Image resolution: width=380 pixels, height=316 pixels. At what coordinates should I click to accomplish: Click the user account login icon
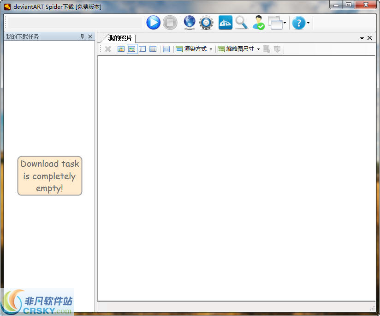(x=258, y=22)
